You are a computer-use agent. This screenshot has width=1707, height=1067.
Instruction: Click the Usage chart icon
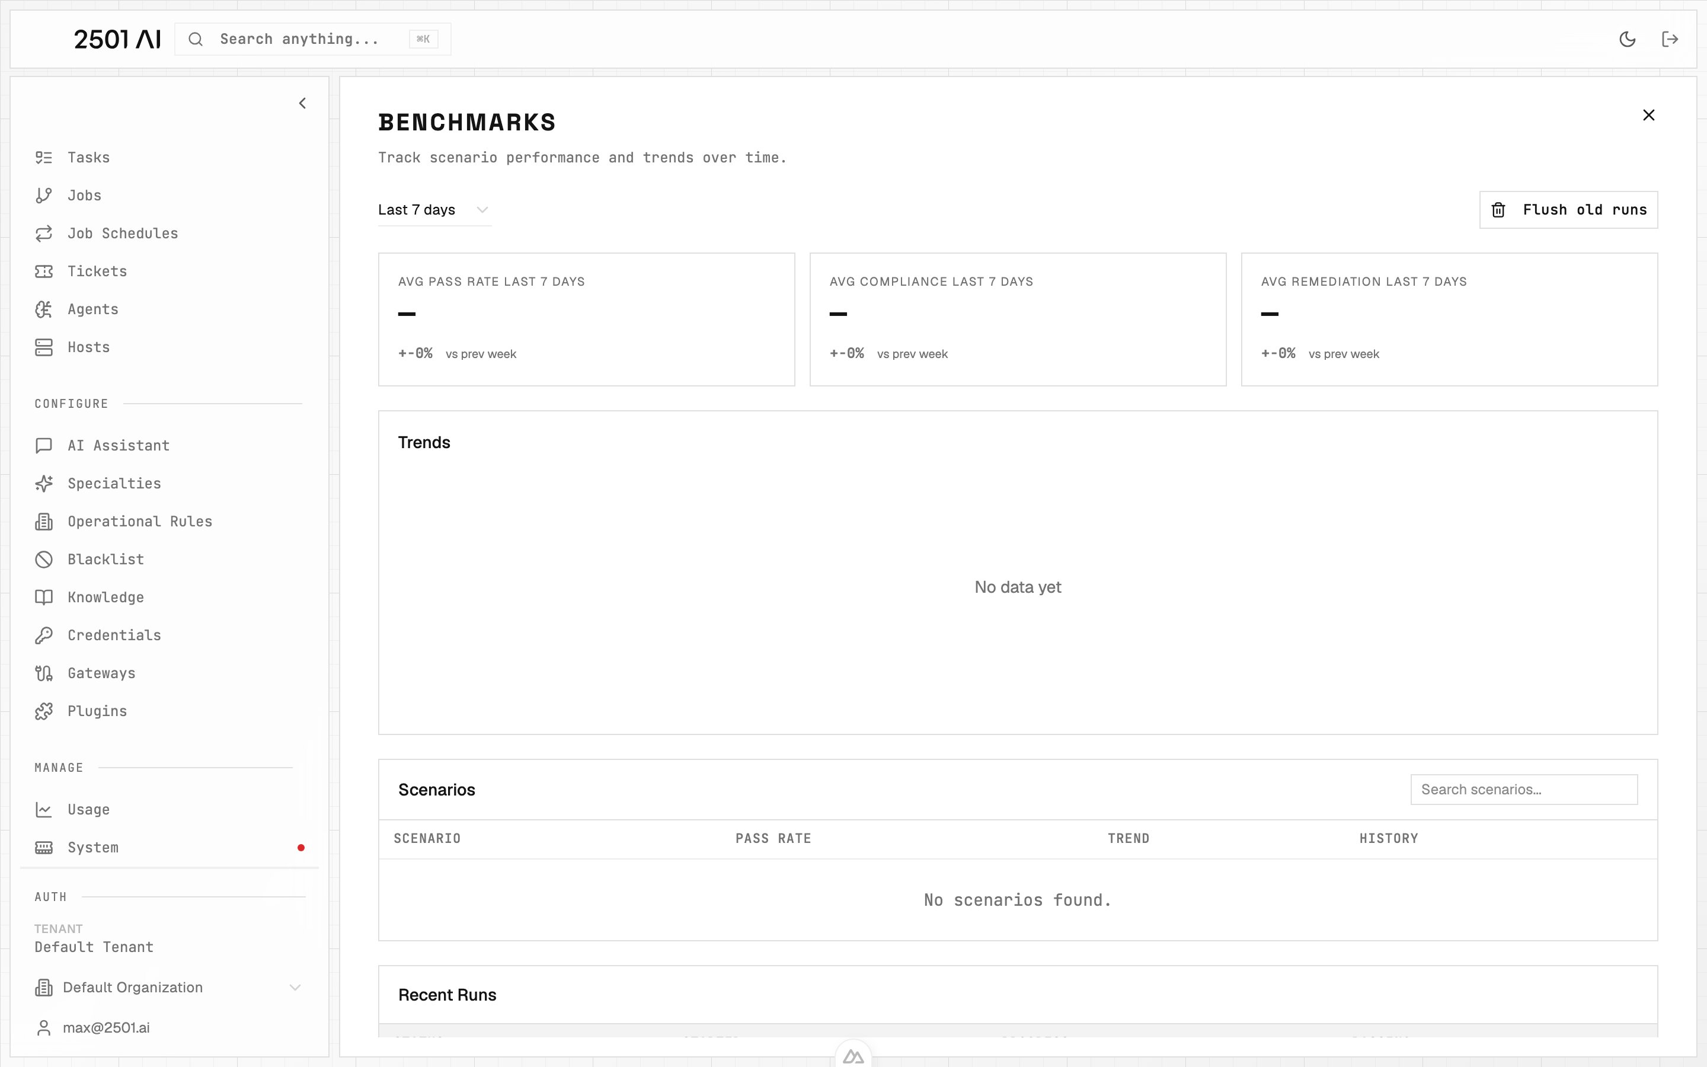(x=44, y=809)
